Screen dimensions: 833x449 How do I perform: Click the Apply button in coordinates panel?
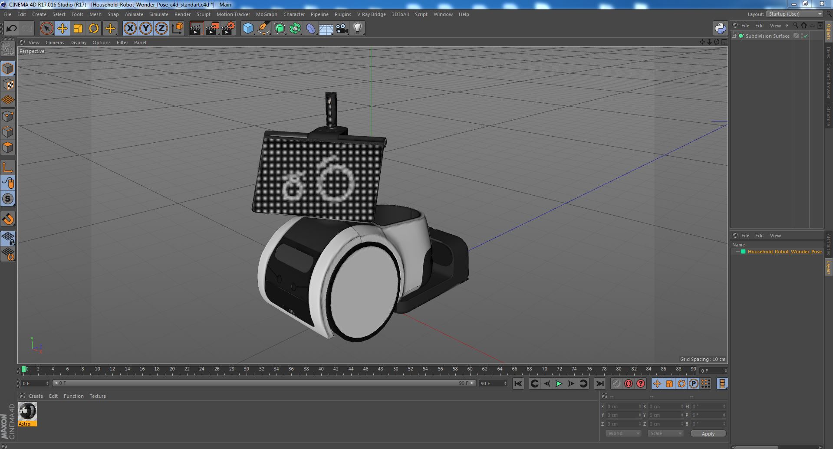(708, 433)
